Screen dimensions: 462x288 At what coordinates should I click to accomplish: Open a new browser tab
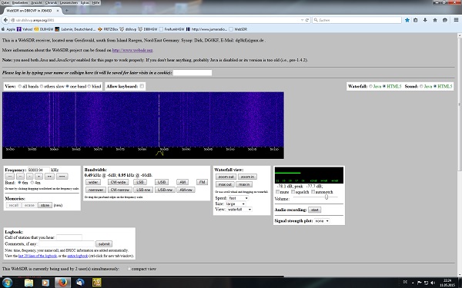click(x=66, y=11)
